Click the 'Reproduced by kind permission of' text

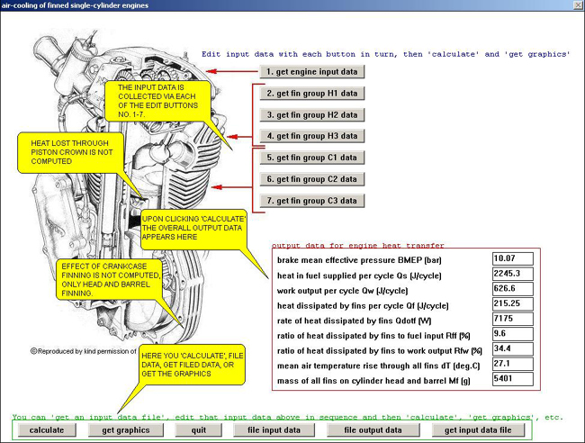click(84, 351)
